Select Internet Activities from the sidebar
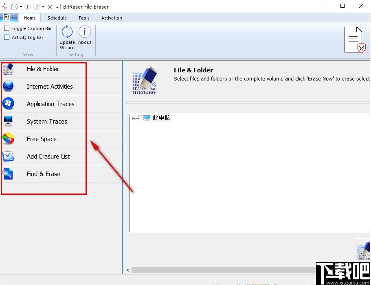 click(x=50, y=87)
